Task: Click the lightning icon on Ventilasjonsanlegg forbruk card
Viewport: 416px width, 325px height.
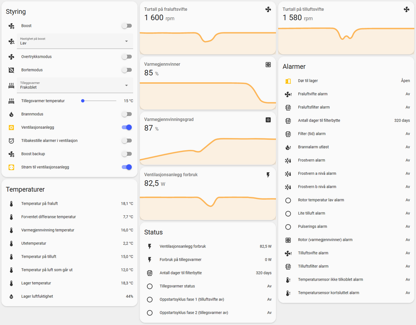Action: coord(268,175)
